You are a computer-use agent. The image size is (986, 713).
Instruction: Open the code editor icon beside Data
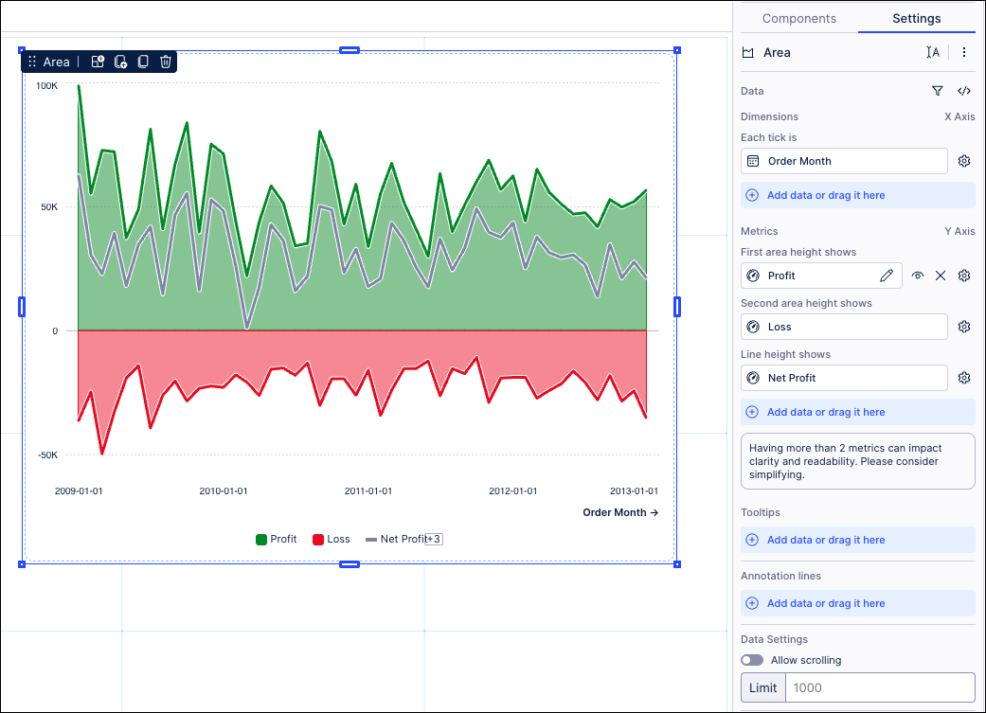point(964,91)
